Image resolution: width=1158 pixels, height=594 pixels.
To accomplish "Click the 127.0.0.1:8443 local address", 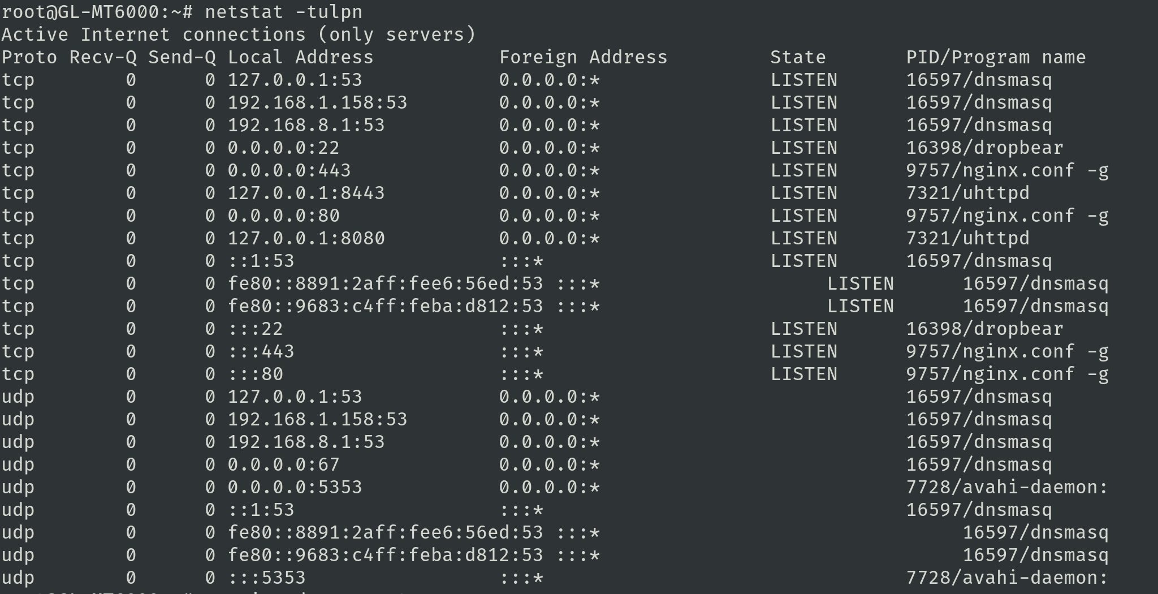I will [x=306, y=193].
